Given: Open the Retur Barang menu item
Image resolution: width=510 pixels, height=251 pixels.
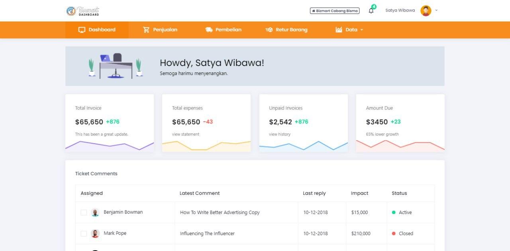Looking at the screenshot, I should 286,30.
